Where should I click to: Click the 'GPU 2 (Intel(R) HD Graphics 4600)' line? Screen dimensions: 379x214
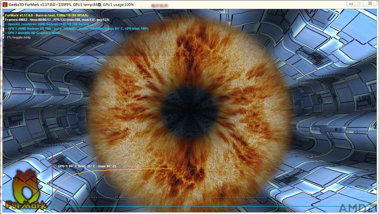tap(32, 33)
